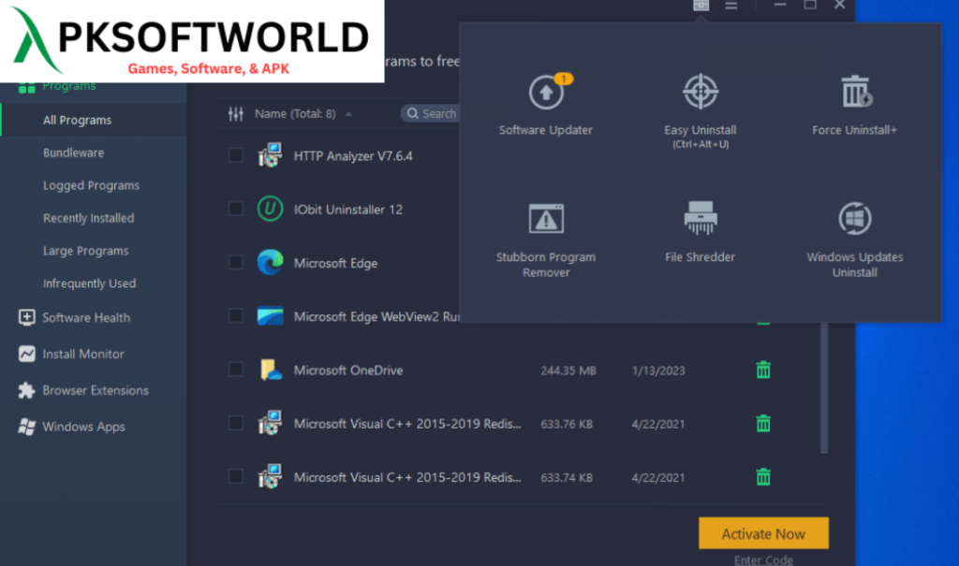Toggle sort arrow next to Name (Total: 8)

(348, 114)
